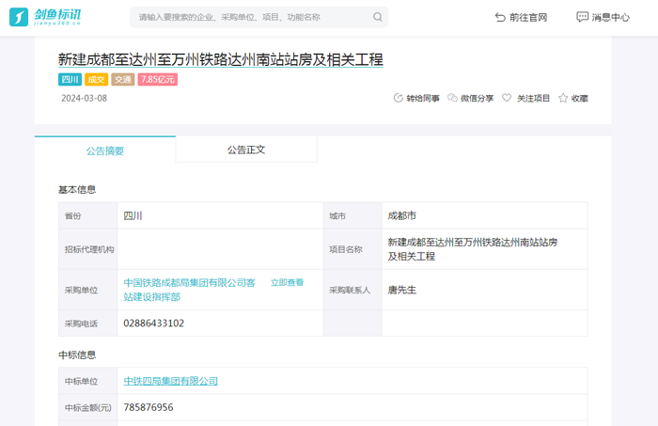Click the 中标单位 label cell
Screen dimensions: 658x426
tap(88, 381)
